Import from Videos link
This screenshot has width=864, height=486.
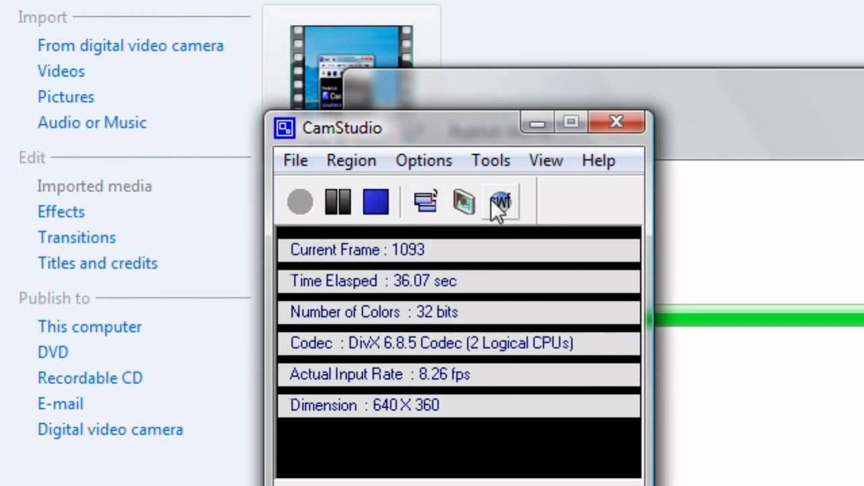point(61,71)
